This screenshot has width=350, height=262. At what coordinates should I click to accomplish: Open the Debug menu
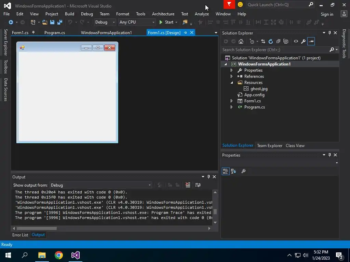(x=87, y=14)
